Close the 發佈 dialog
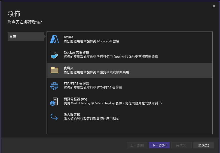The width and height of the screenshot is (220, 153). point(214,6)
